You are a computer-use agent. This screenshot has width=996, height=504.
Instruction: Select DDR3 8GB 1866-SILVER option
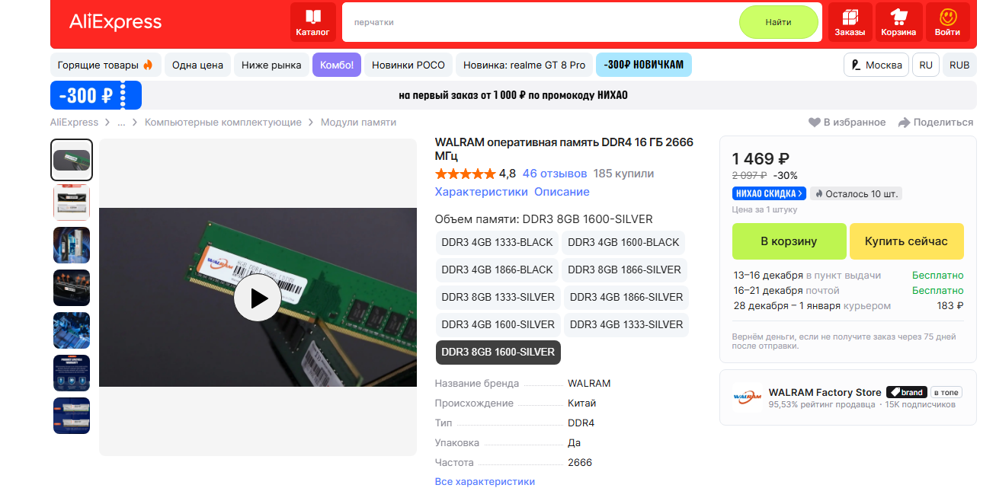[x=624, y=270]
